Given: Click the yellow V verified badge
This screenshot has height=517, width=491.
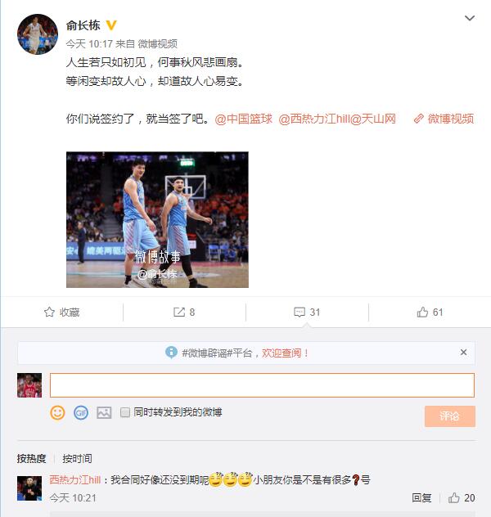Looking at the screenshot, I should [x=111, y=25].
